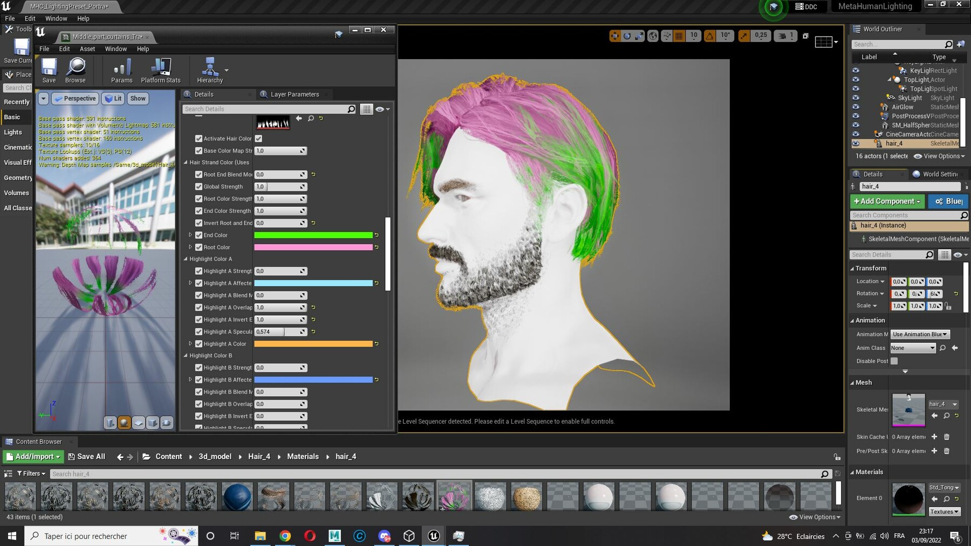The height and width of the screenshot is (546, 971).
Task: Open the grid snap value 10 dropdown
Action: click(694, 36)
